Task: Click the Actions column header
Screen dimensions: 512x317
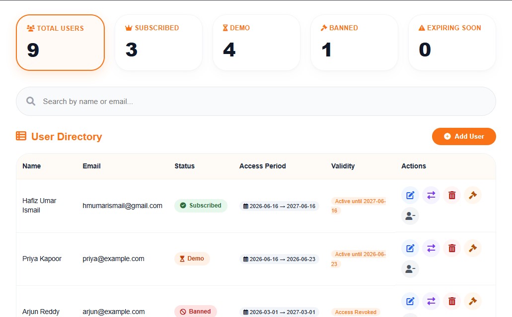Action: (x=414, y=166)
